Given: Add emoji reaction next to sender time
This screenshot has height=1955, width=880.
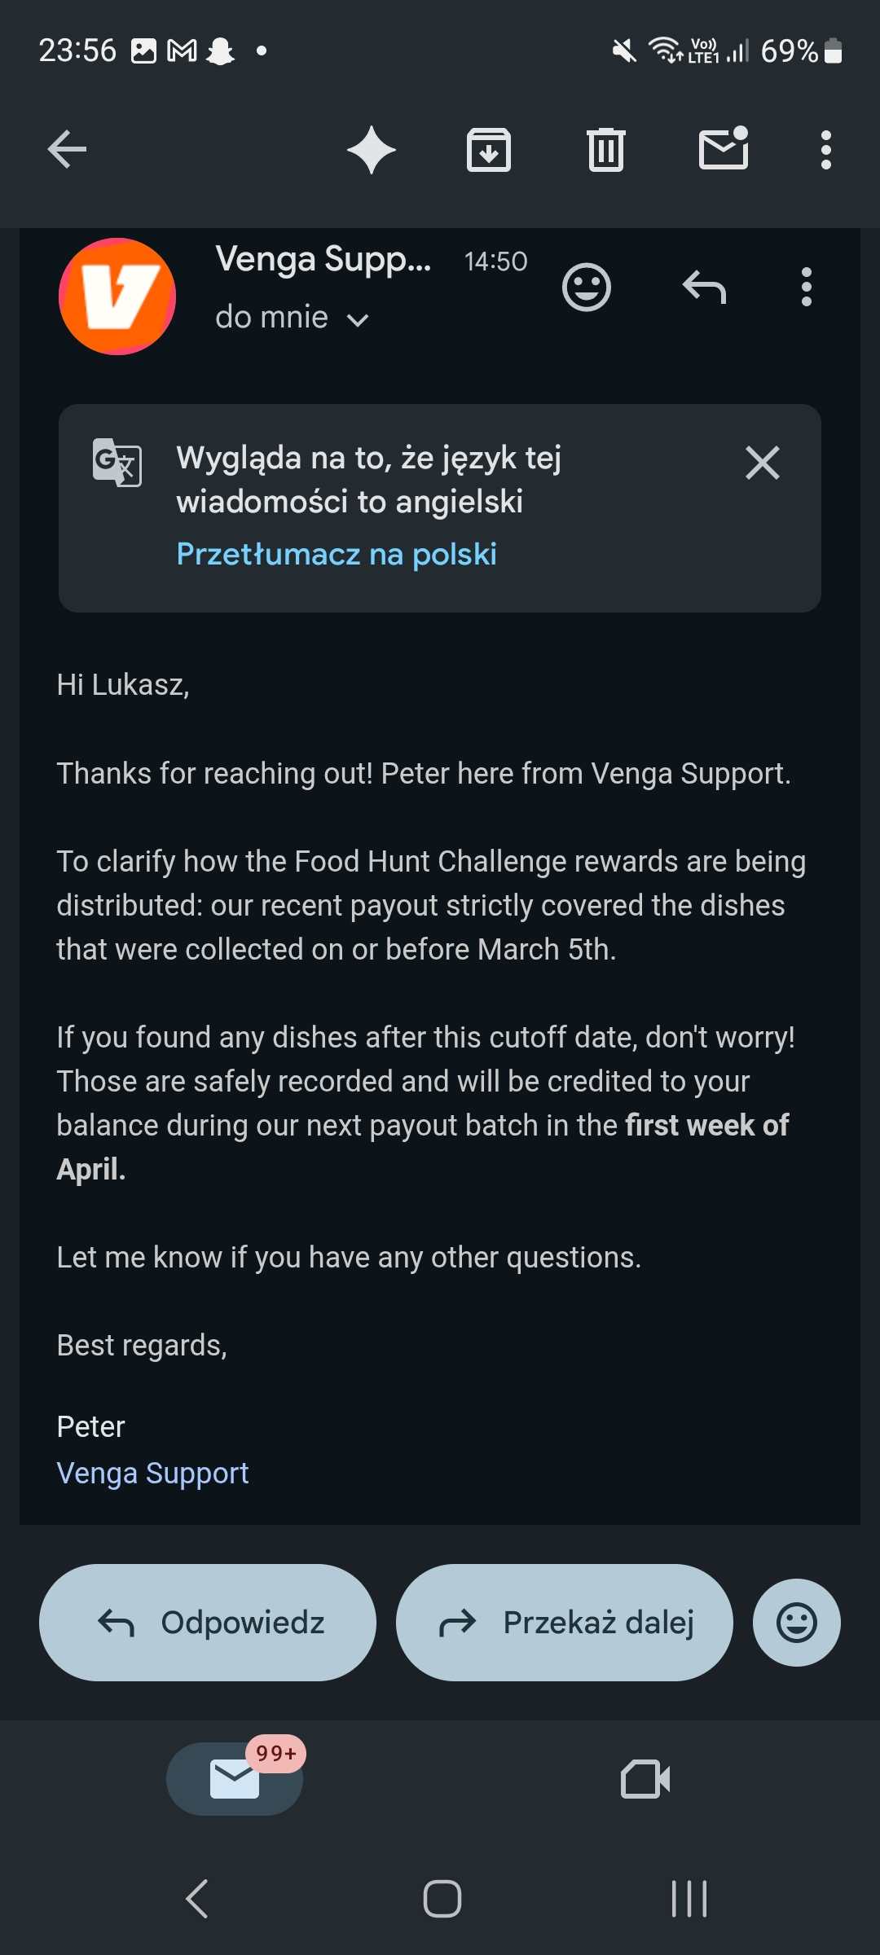Looking at the screenshot, I should click(587, 288).
